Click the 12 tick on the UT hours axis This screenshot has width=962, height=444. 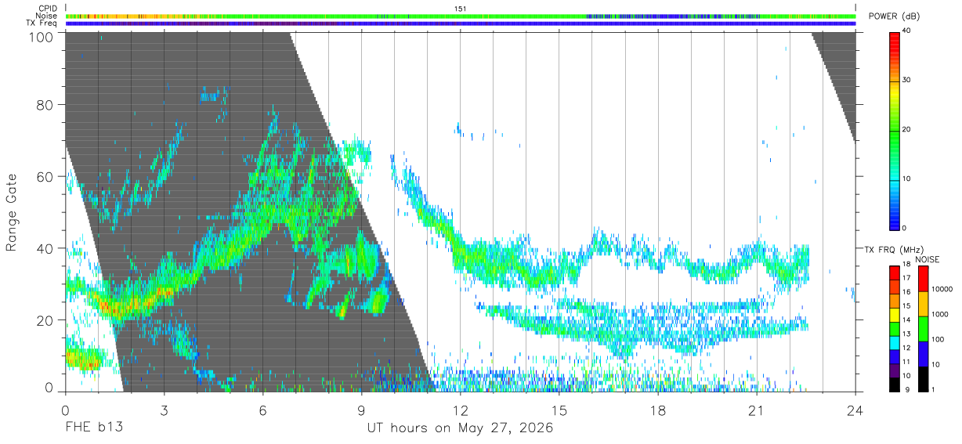coord(461,410)
